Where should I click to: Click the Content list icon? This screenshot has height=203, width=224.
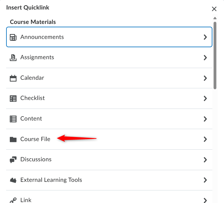[x=13, y=119]
